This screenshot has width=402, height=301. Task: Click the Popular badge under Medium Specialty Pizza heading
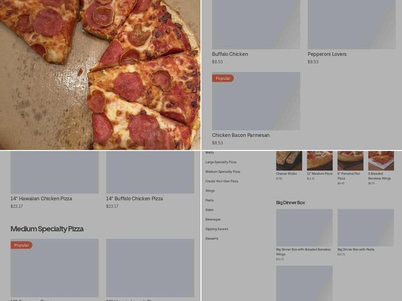pyautogui.click(x=21, y=245)
